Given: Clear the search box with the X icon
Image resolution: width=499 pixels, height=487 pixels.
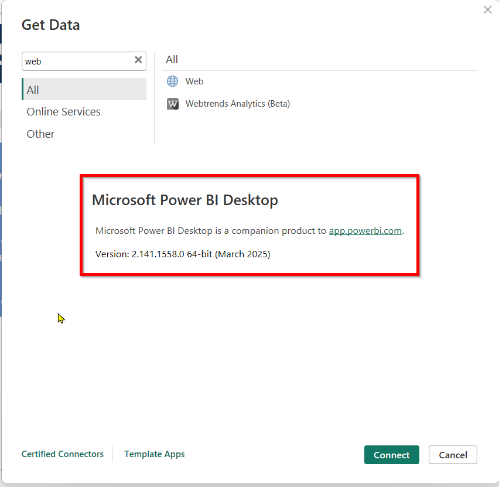Looking at the screenshot, I should point(138,60).
